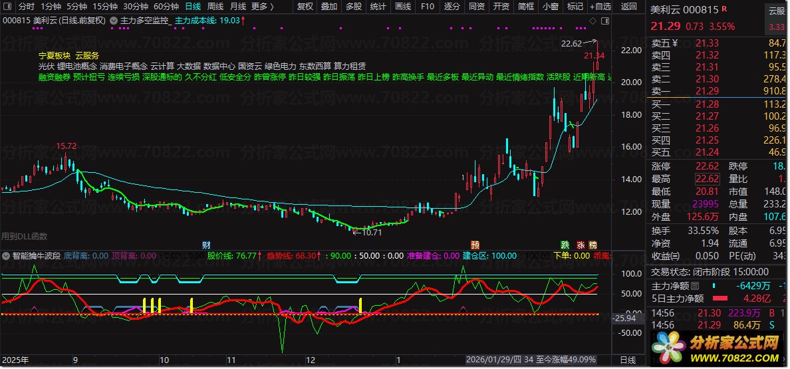Toggle the side panel icon beside diamond
This screenshot has width=790, height=369.
(x=604, y=21)
